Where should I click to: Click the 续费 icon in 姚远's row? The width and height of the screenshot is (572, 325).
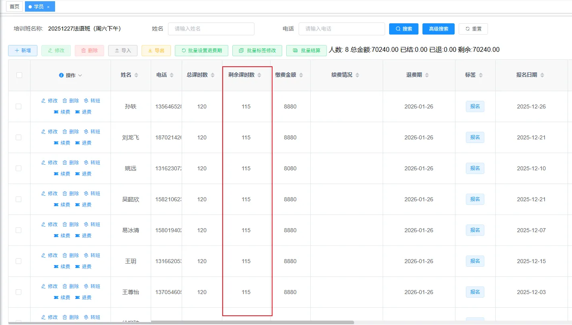point(56,174)
